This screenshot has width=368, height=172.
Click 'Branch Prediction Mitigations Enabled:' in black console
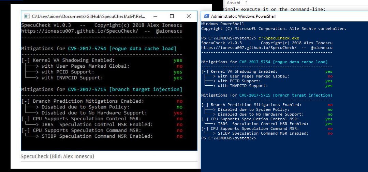[88, 101]
